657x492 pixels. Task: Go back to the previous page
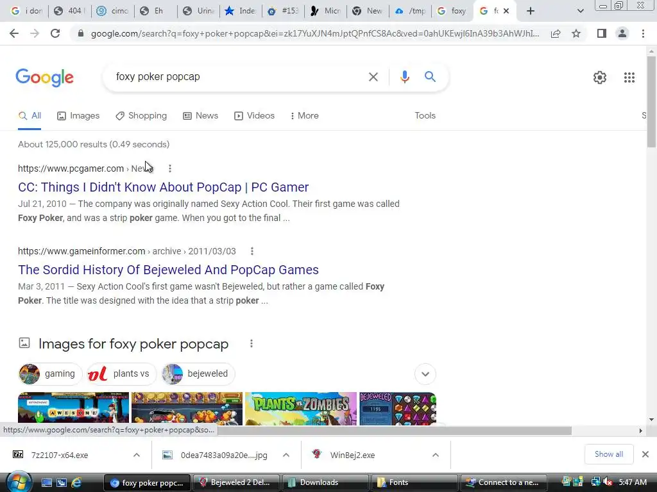point(14,33)
